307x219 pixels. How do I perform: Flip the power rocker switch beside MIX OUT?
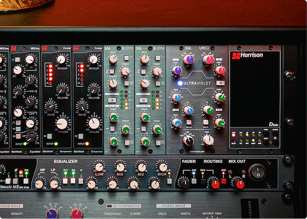click(x=257, y=172)
